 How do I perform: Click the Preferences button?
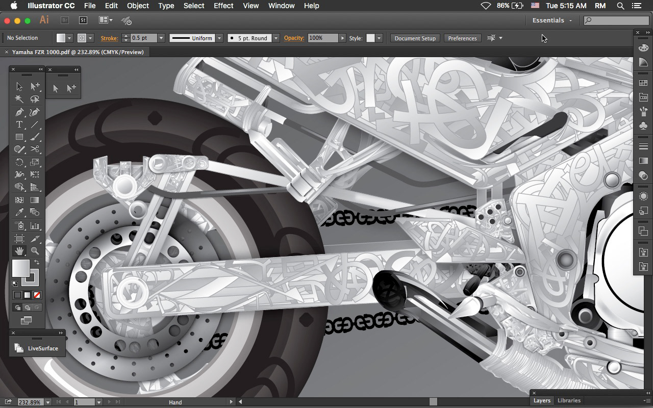click(462, 38)
